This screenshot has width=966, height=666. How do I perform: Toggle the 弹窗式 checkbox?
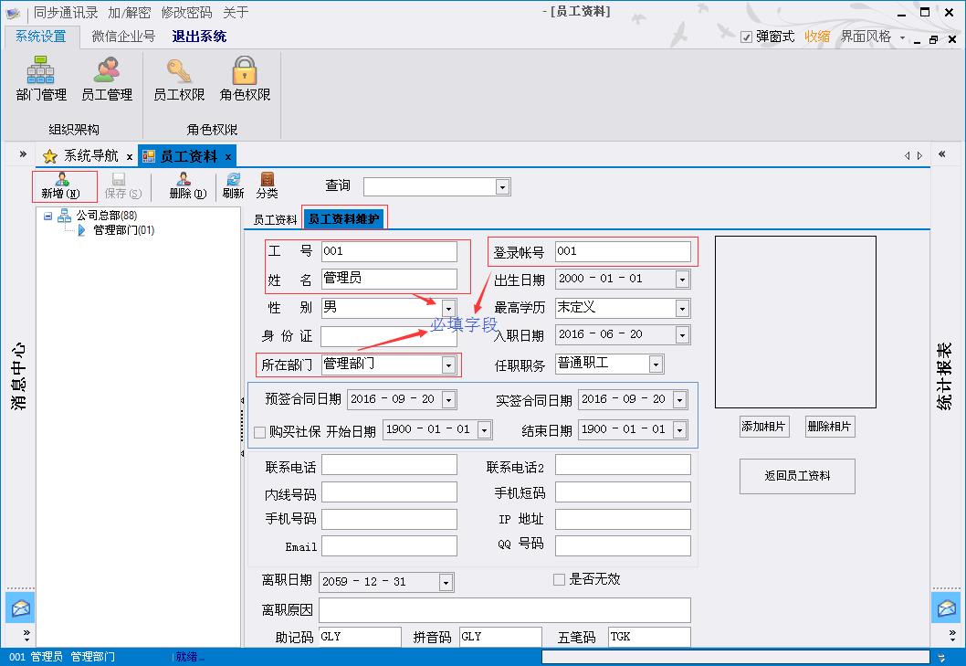(747, 37)
